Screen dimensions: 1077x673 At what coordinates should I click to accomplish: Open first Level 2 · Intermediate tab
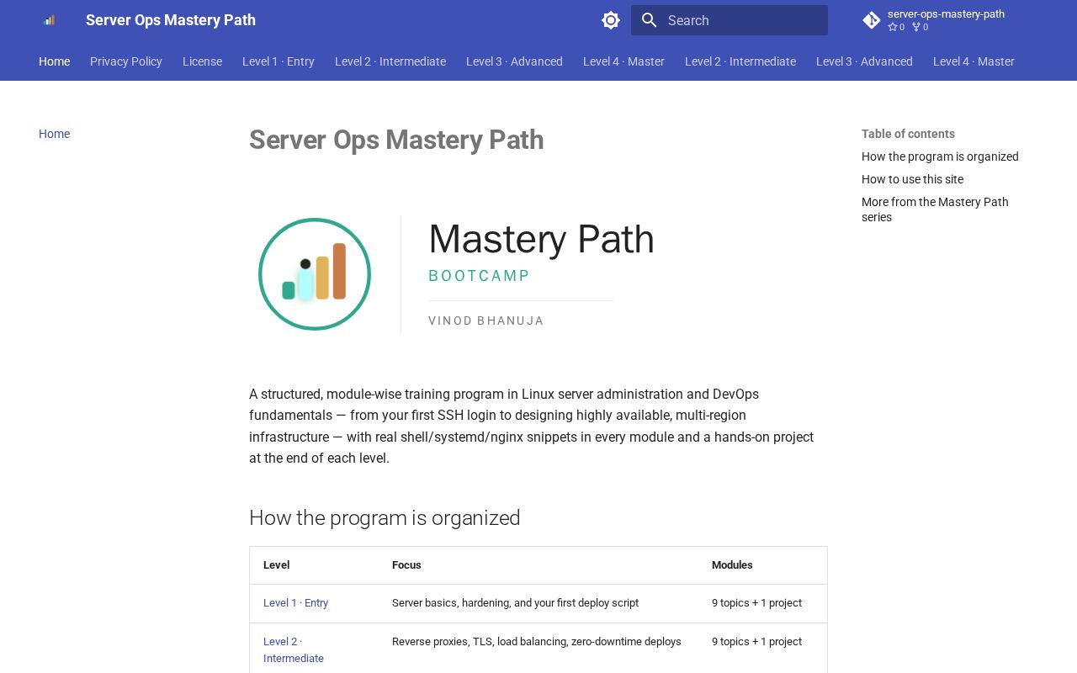[x=390, y=61]
